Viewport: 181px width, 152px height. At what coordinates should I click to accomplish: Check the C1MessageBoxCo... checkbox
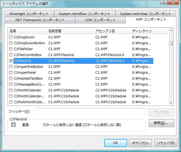pos(11,84)
